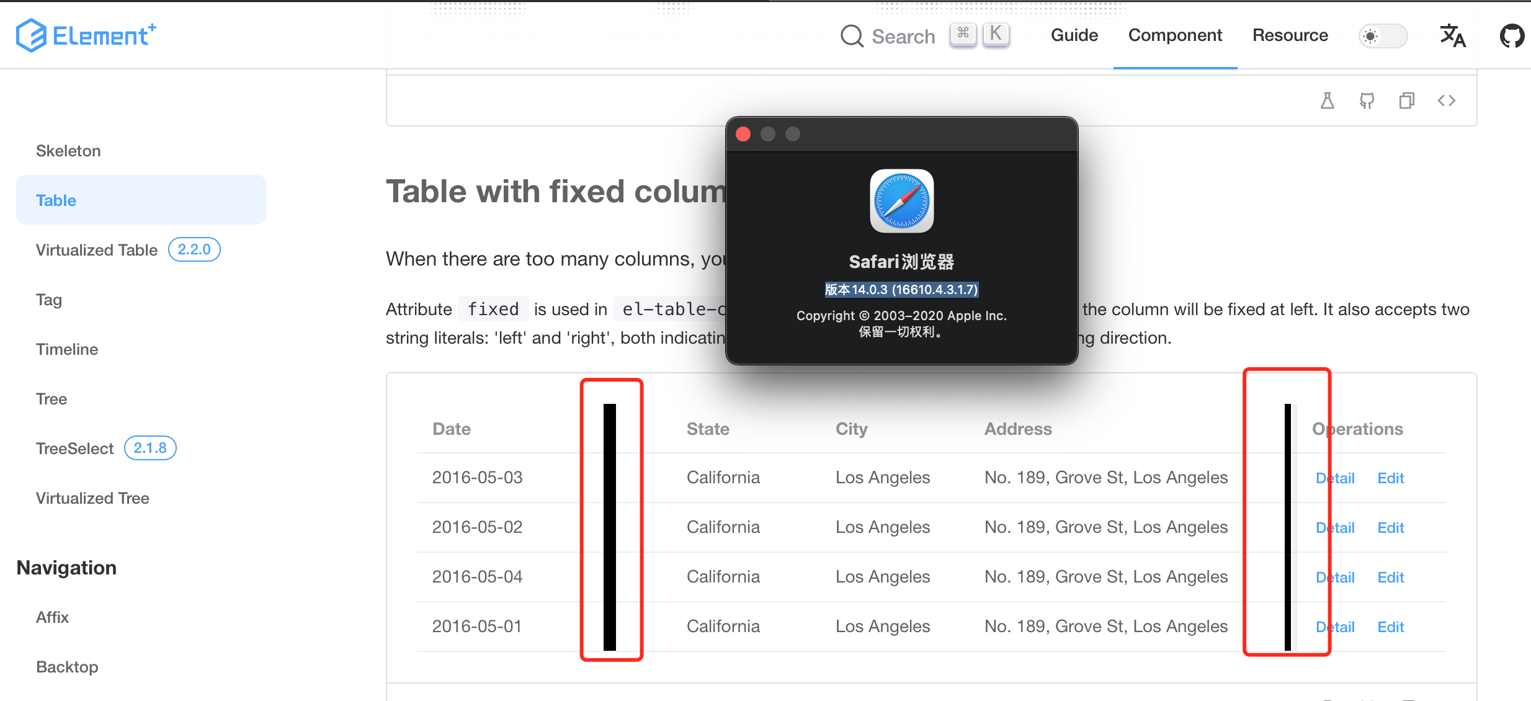This screenshot has width=1531, height=701.
Task: Select the Component navigation tab
Action: [1174, 35]
